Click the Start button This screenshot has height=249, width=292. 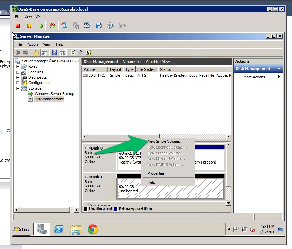pyautogui.click(x=21, y=229)
